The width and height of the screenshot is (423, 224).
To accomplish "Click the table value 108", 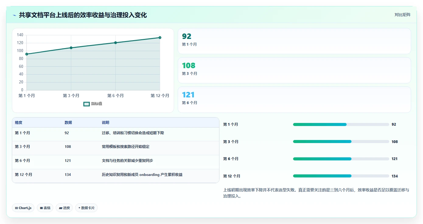I will [68, 147].
